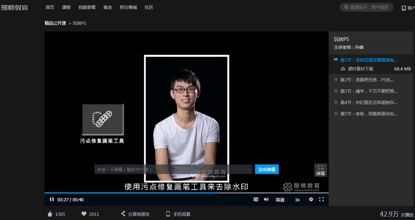Expand the subtitle list icon near volume
This screenshot has width=415, height=220.
[x=255, y=200]
